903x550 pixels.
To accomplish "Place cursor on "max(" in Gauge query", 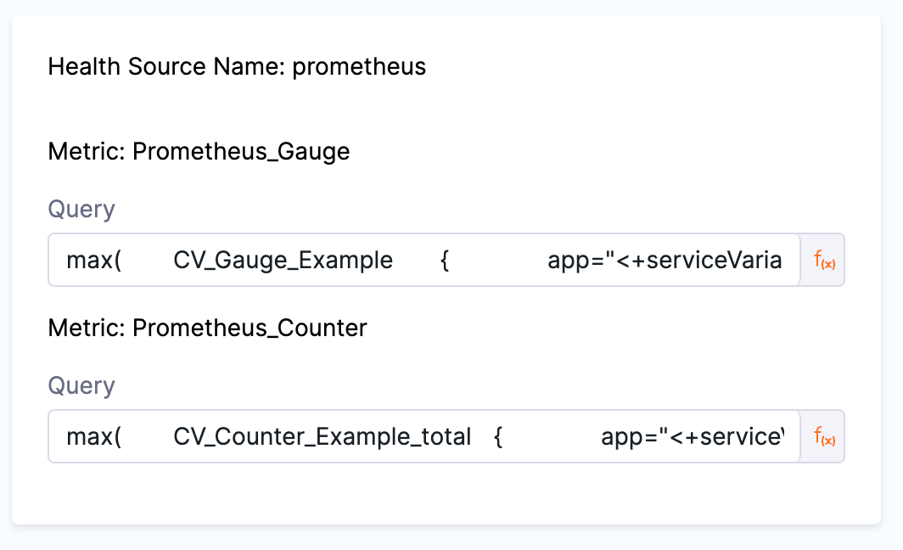I will pyautogui.click(x=94, y=260).
